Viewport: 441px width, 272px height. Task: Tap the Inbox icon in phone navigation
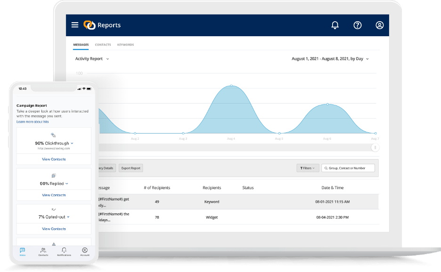[x=22, y=251]
